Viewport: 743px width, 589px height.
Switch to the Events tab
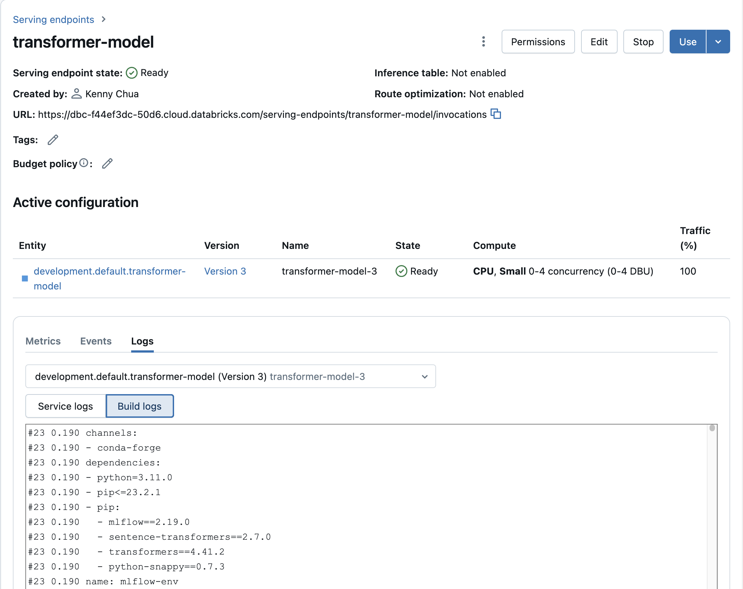[95, 341]
